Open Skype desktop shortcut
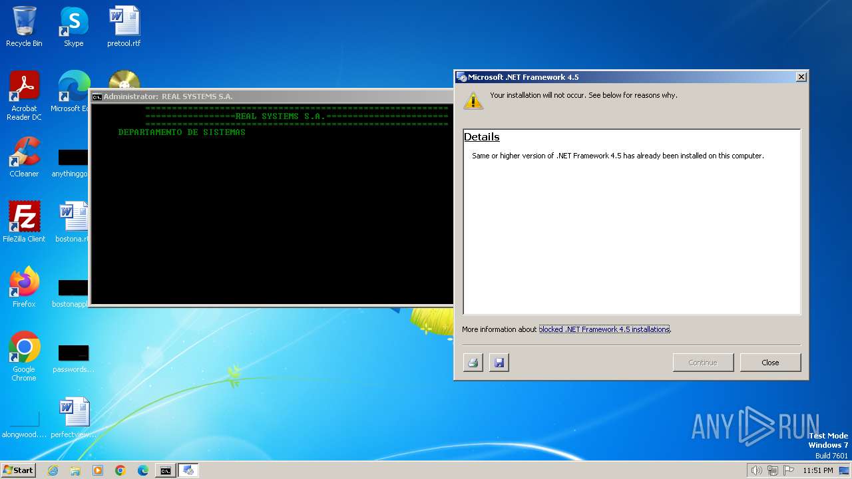The width and height of the screenshot is (852, 479). [x=74, y=27]
